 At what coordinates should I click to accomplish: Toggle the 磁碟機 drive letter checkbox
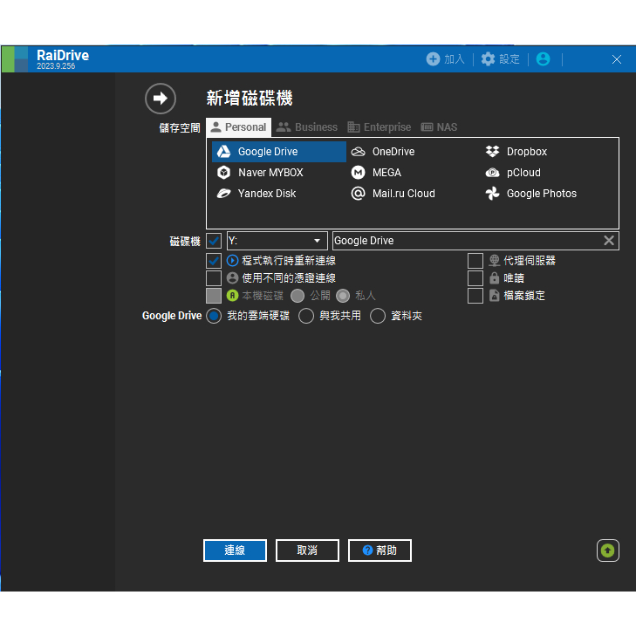click(x=214, y=241)
